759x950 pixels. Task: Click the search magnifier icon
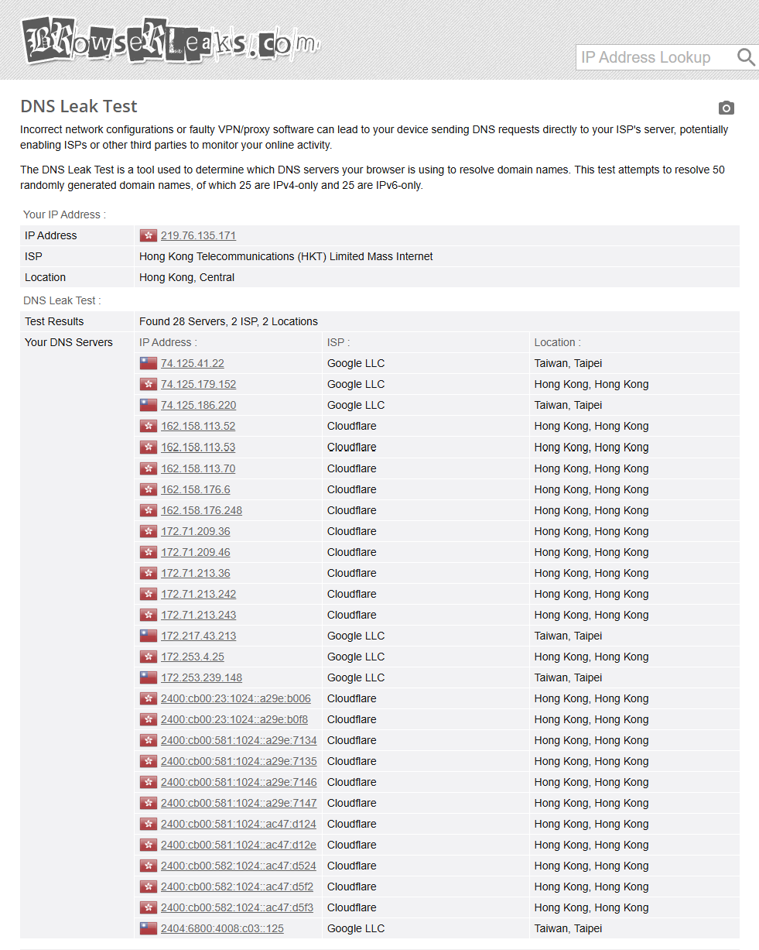(x=746, y=57)
